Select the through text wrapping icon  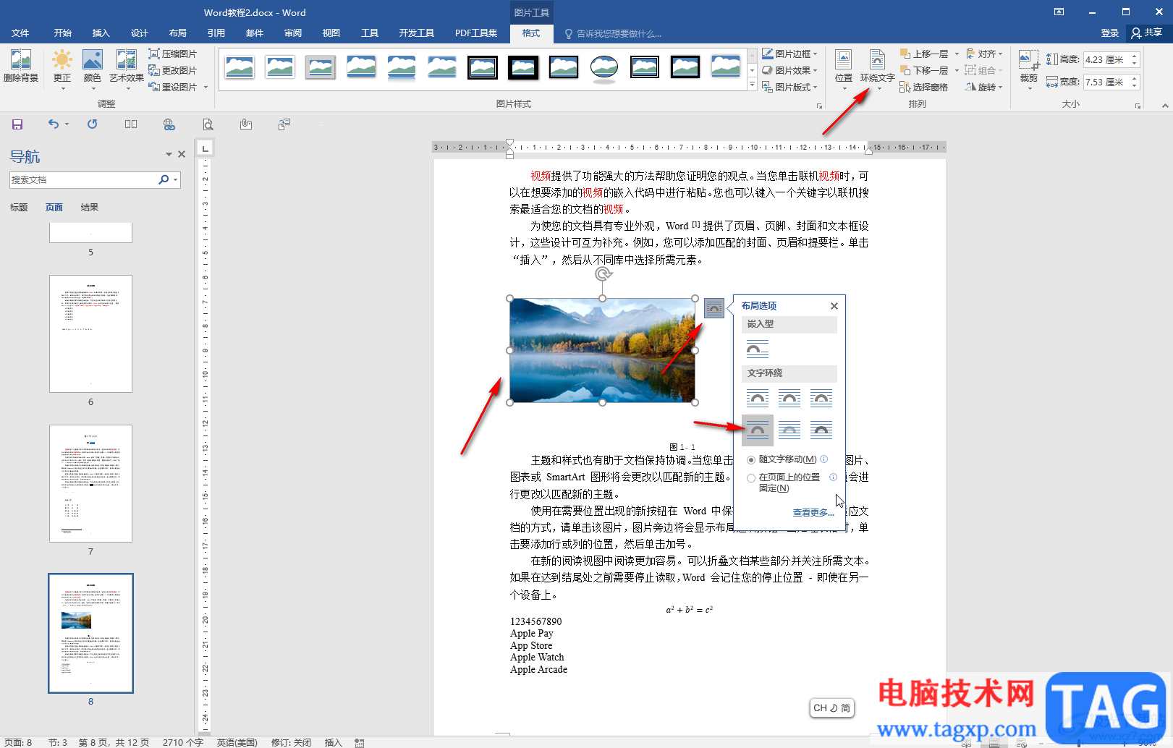click(821, 398)
